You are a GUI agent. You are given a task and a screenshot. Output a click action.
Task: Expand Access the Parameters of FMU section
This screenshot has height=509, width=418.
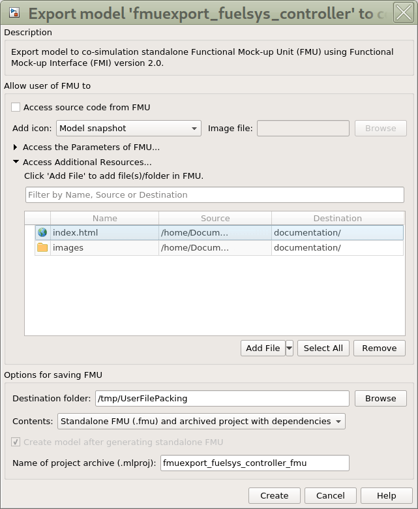16,147
